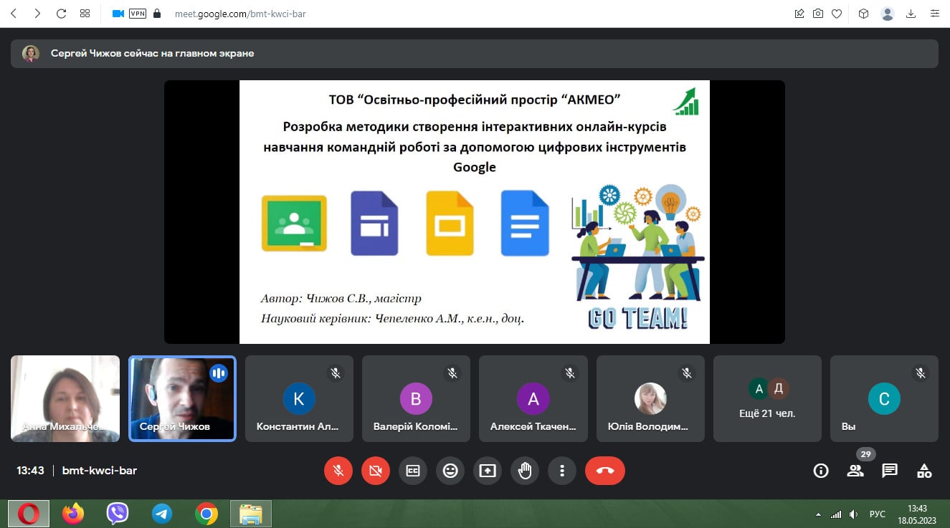This screenshot has height=528, width=950.
Task: Open Opera from the taskbar
Action: 29,514
